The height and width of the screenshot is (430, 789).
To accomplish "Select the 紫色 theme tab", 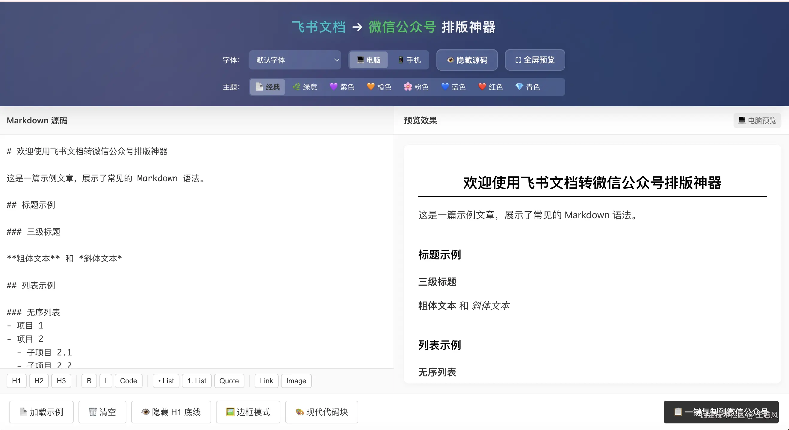I will (342, 87).
